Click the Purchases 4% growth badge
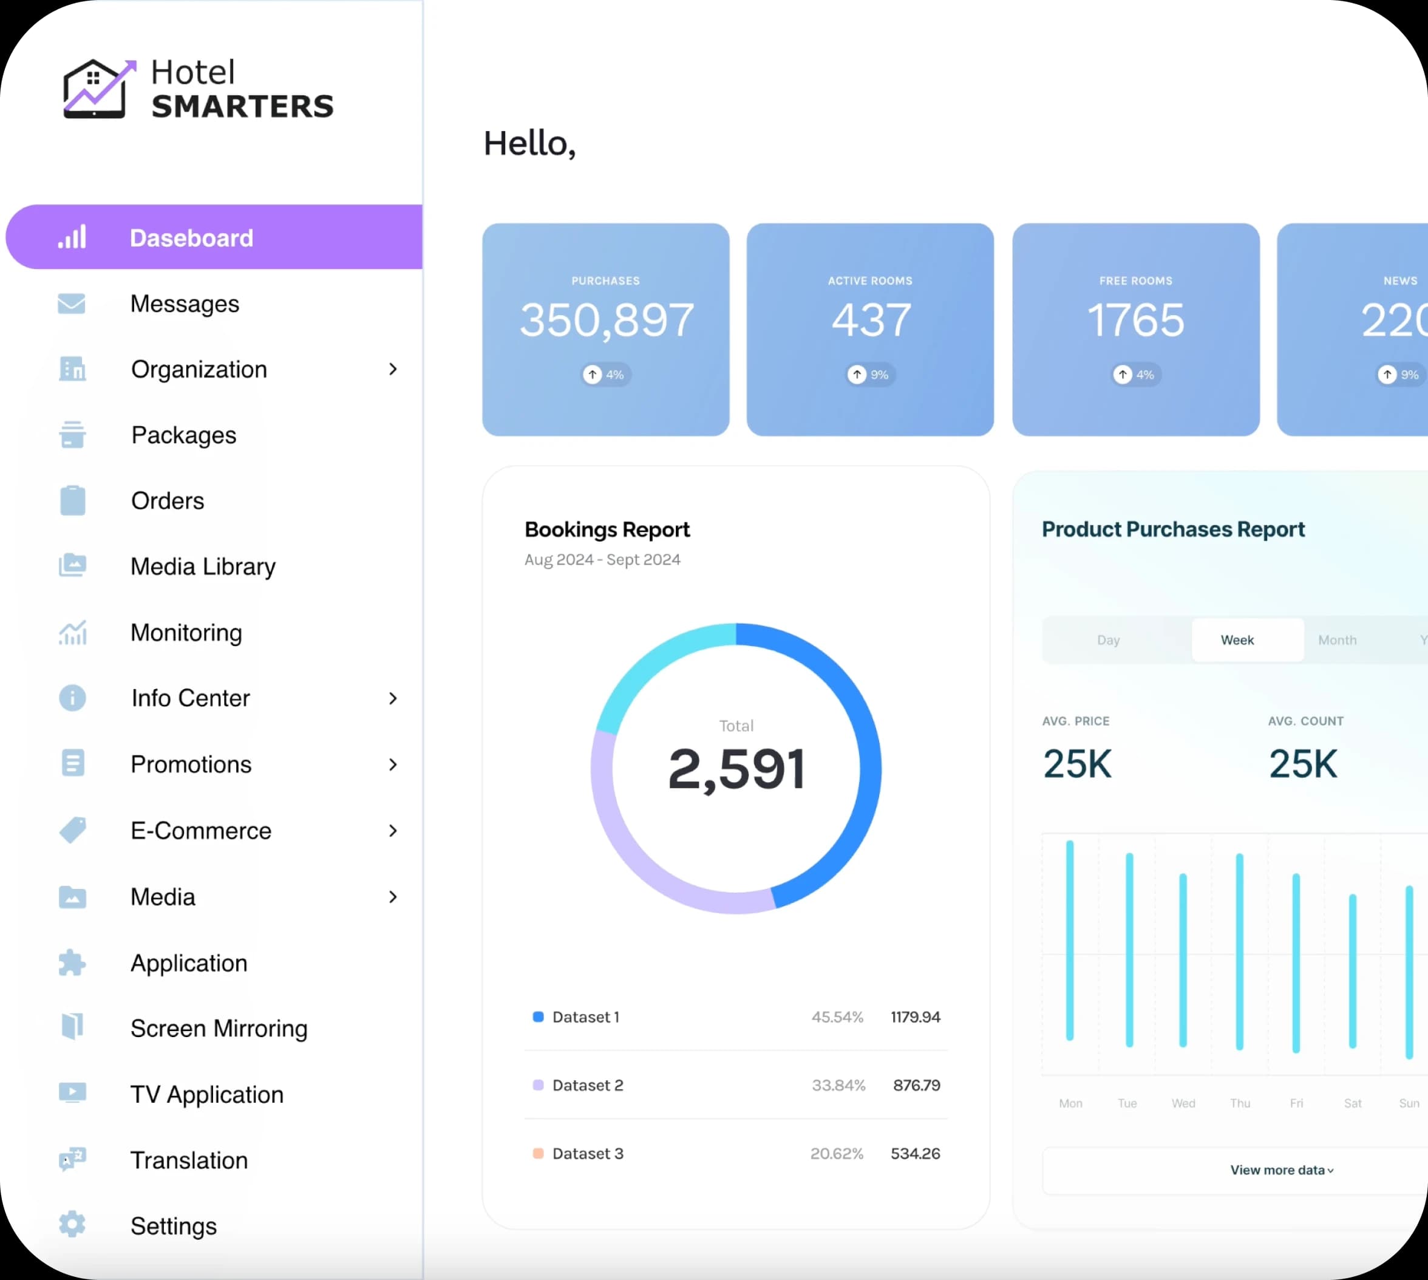This screenshot has width=1428, height=1280. (x=606, y=375)
